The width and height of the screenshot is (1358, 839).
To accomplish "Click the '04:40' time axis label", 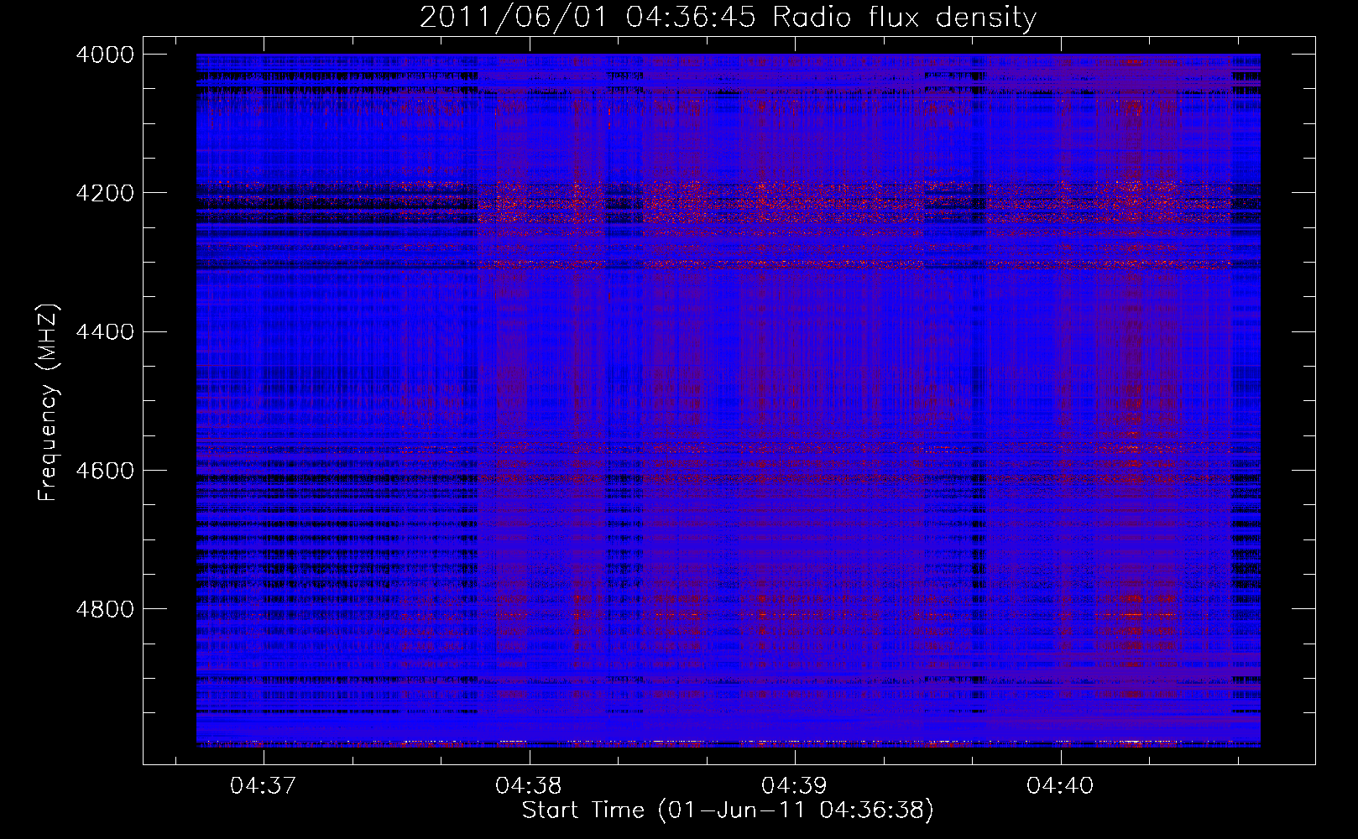I will pyautogui.click(x=1060, y=785).
